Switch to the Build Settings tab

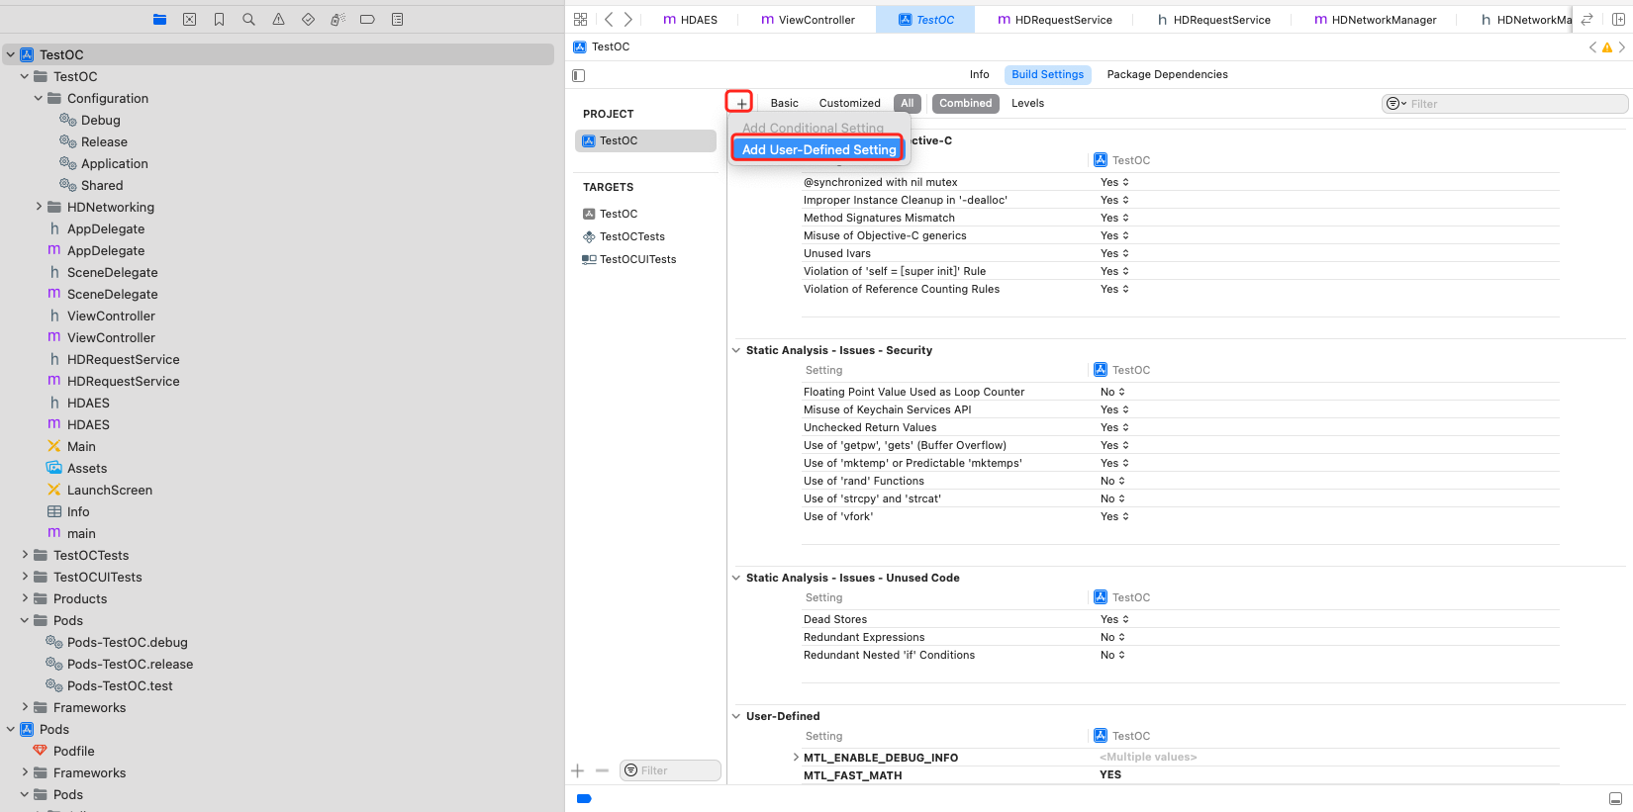pyautogui.click(x=1047, y=74)
